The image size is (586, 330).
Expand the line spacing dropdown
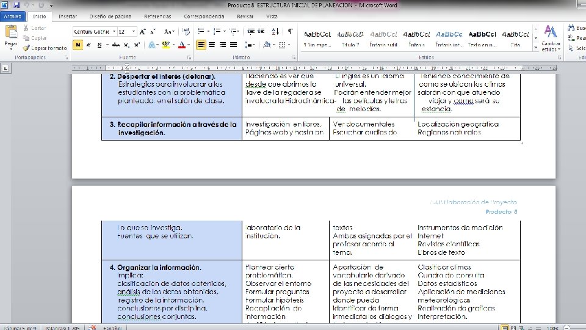[254, 45]
